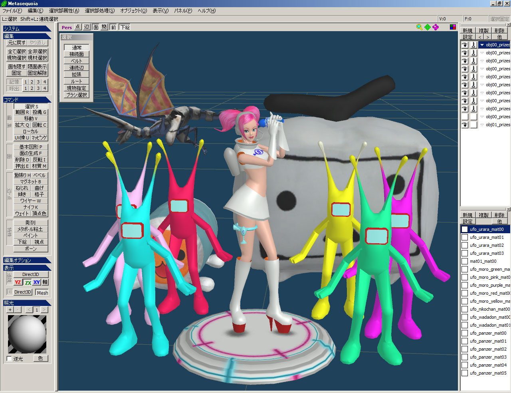Click the 元に戻す undo button

point(17,42)
